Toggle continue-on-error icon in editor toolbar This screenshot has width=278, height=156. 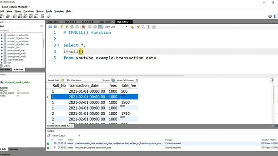coord(83,27)
